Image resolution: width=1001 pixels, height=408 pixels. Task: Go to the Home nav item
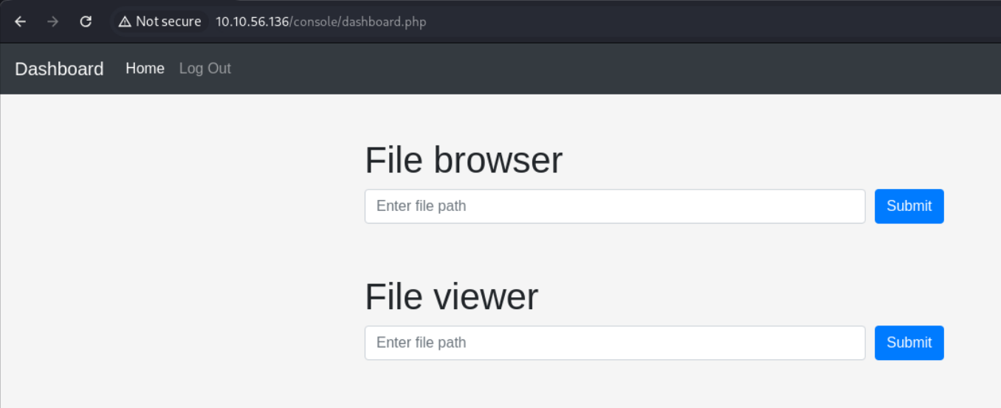click(145, 69)
